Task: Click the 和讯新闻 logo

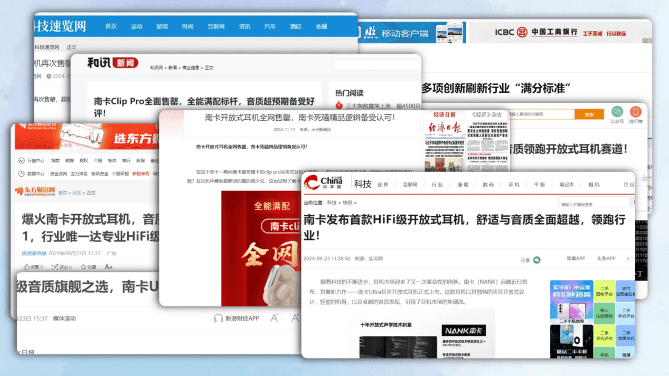Action: coord(112,63)
